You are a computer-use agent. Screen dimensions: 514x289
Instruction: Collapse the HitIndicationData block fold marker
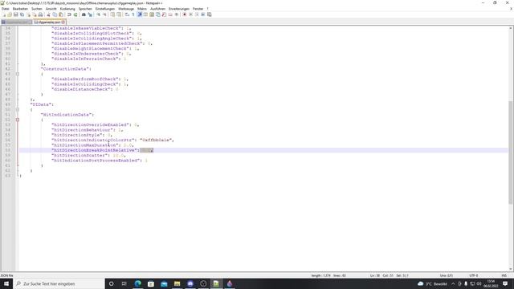point(18,120)
